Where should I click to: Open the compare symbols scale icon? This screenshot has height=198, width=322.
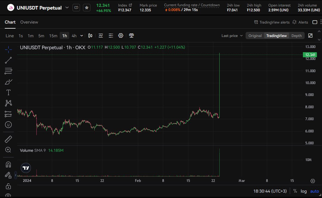(131, 36)
